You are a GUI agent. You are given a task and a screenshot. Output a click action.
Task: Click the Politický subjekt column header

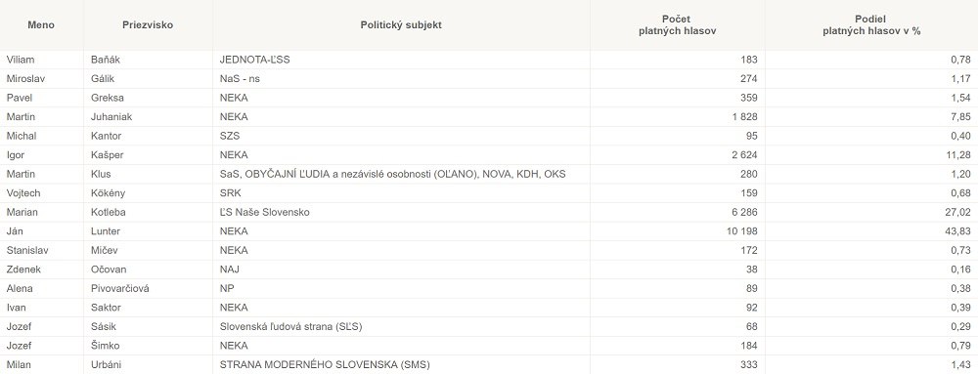(x=401, y=24)
